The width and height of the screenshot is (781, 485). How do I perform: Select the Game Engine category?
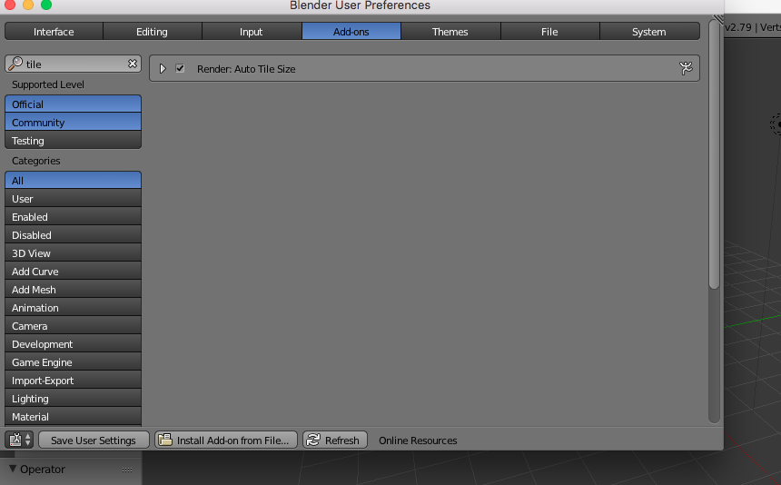click(74, 362)
